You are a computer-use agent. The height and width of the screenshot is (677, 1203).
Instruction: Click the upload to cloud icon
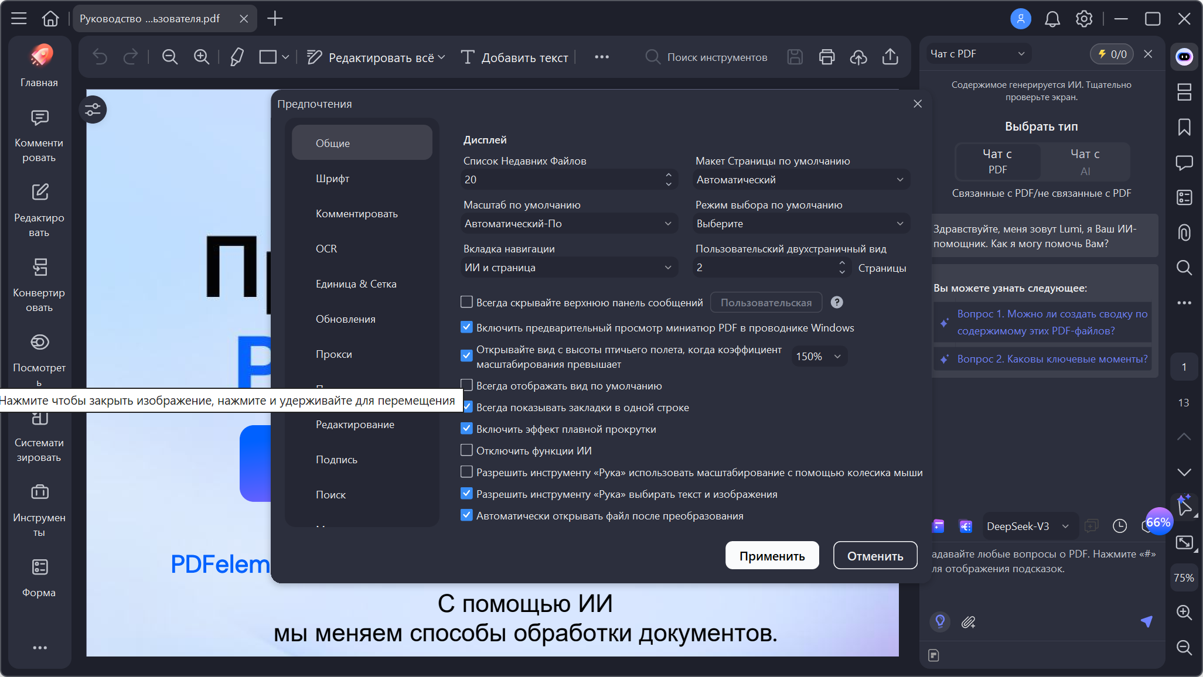tap(858, 57)
